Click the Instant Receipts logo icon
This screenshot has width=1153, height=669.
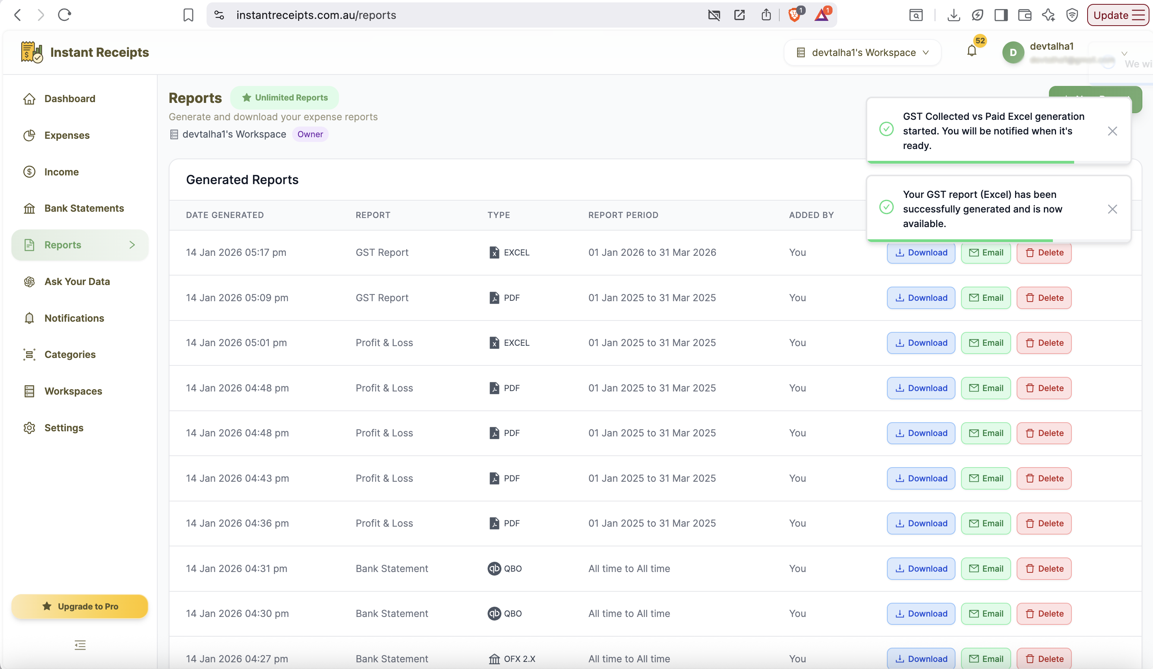click(32, 52)
